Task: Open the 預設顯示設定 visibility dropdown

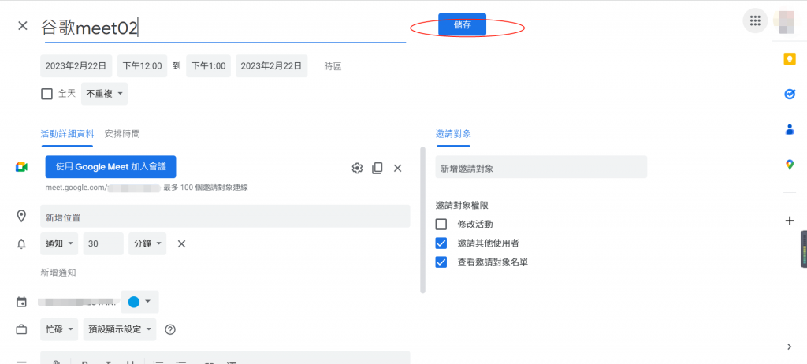Action: point(120,329)
